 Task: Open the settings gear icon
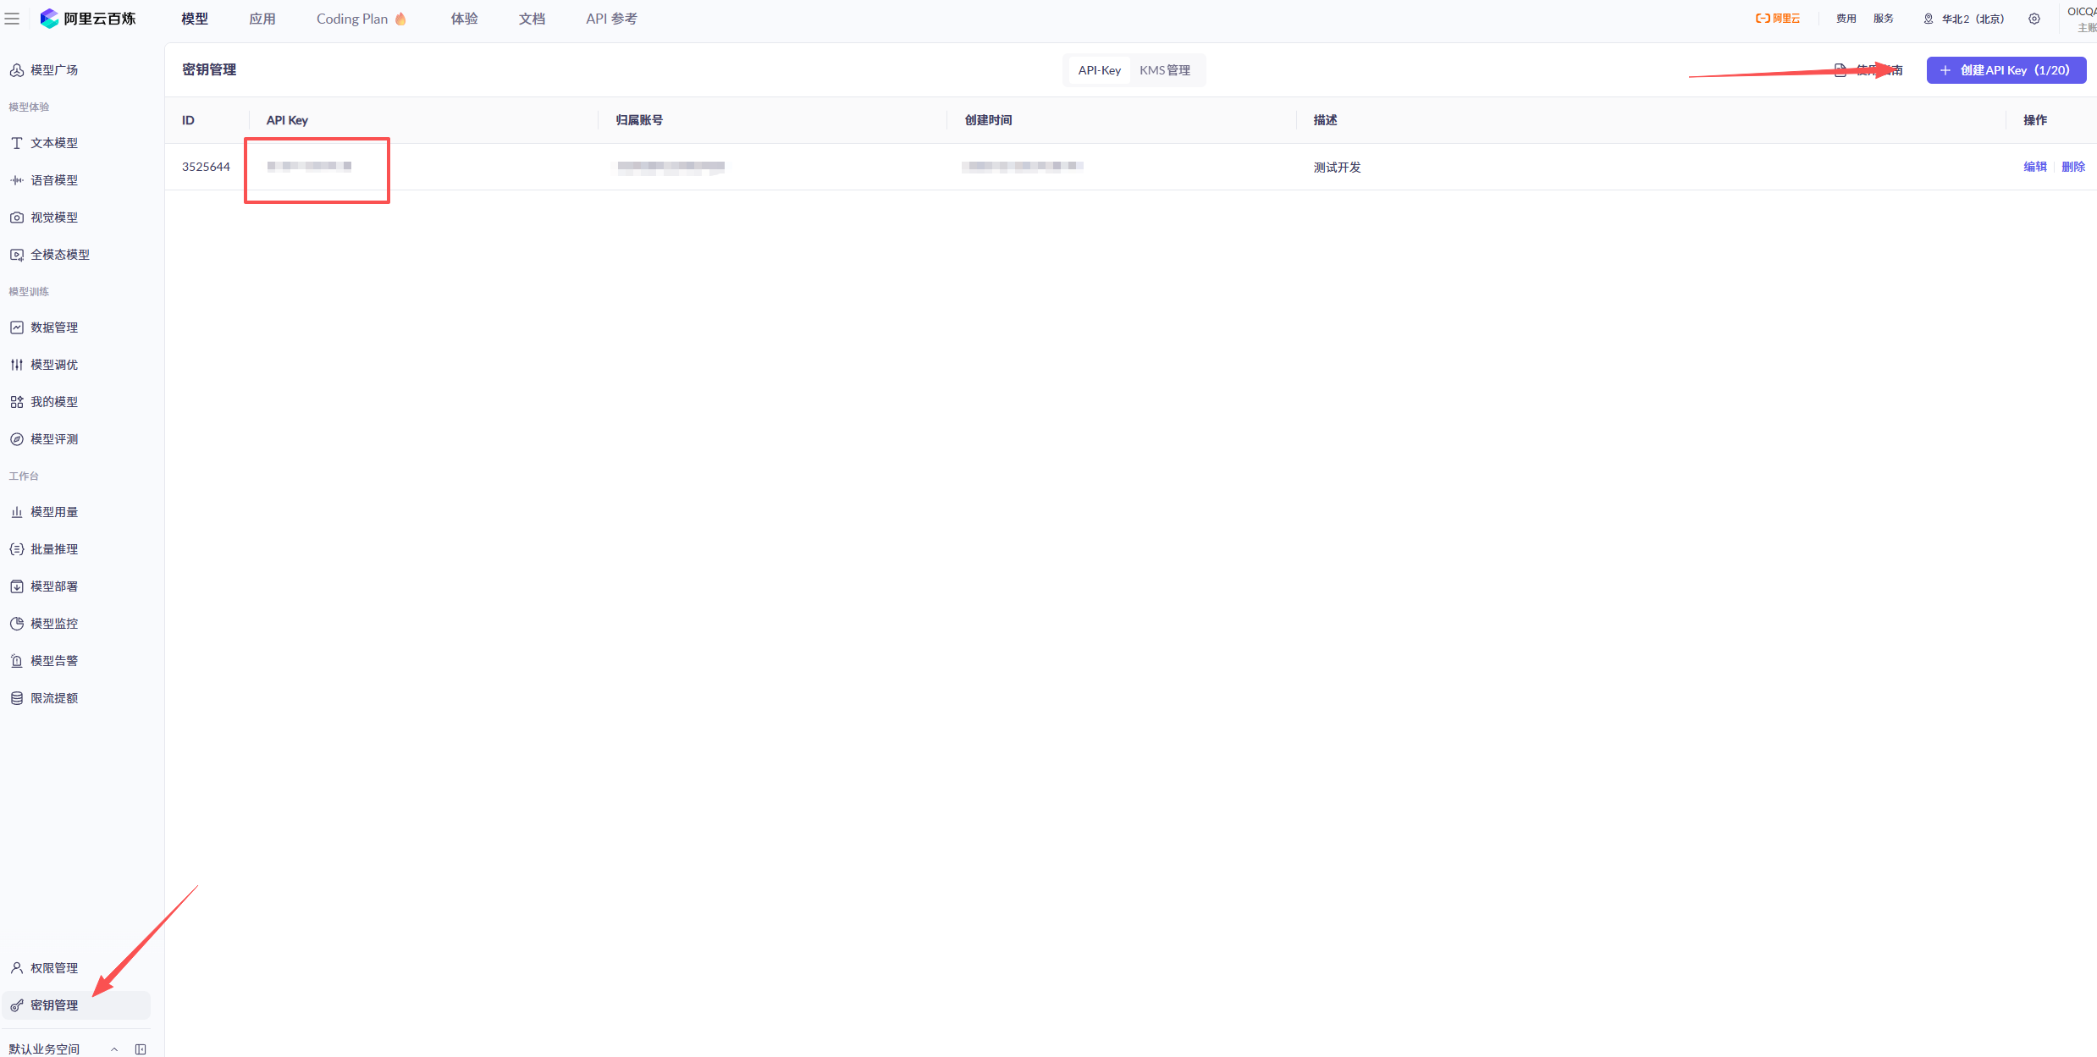[x=2034, y=19]
